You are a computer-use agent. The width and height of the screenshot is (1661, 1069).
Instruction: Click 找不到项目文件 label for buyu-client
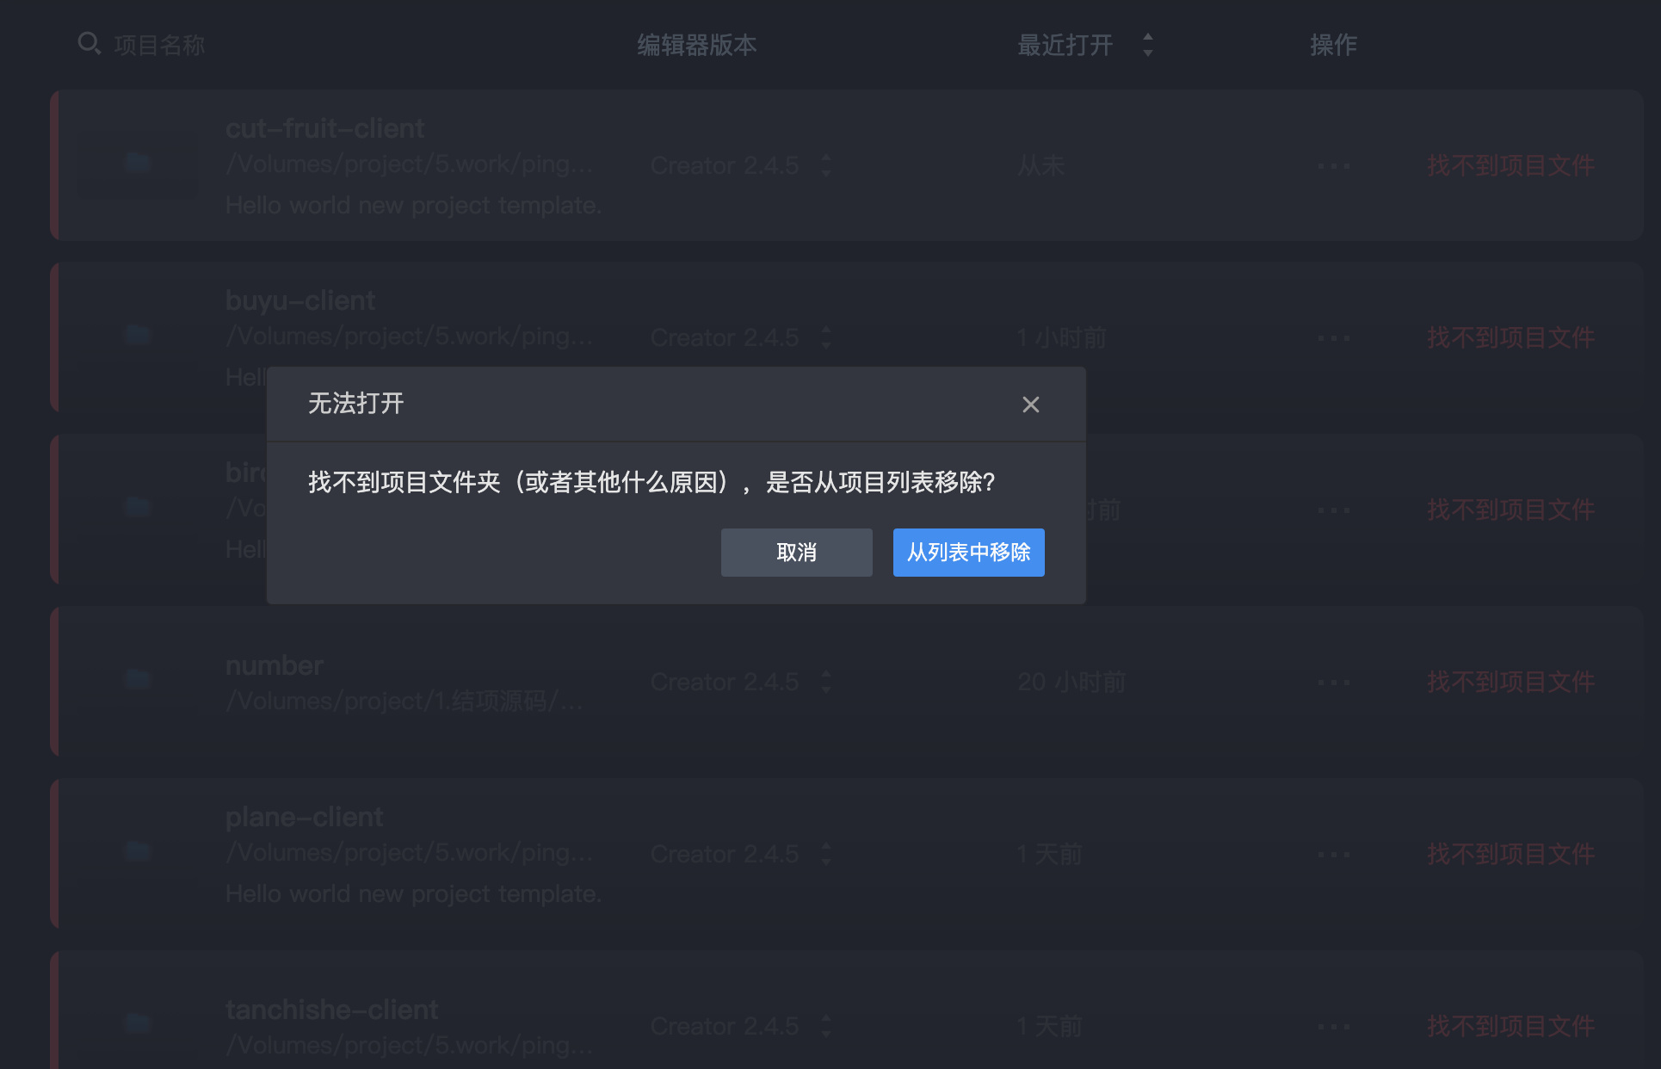[1510, 337]
